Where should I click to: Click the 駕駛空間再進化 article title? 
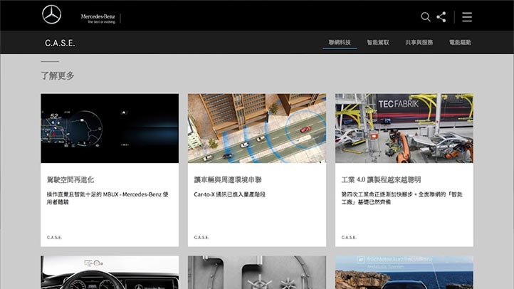pos(70,180)
